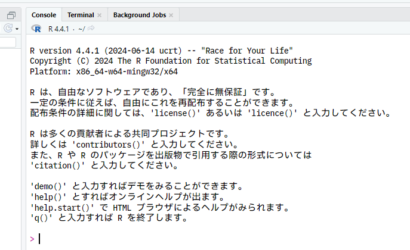410x250 pixels.
Task: Click the R 4.4.1 version label
Action: point(58,29)
